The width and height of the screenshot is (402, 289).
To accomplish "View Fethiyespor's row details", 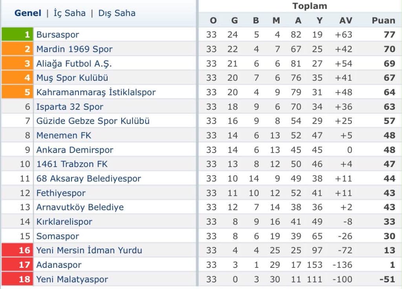I will [60, 193].
